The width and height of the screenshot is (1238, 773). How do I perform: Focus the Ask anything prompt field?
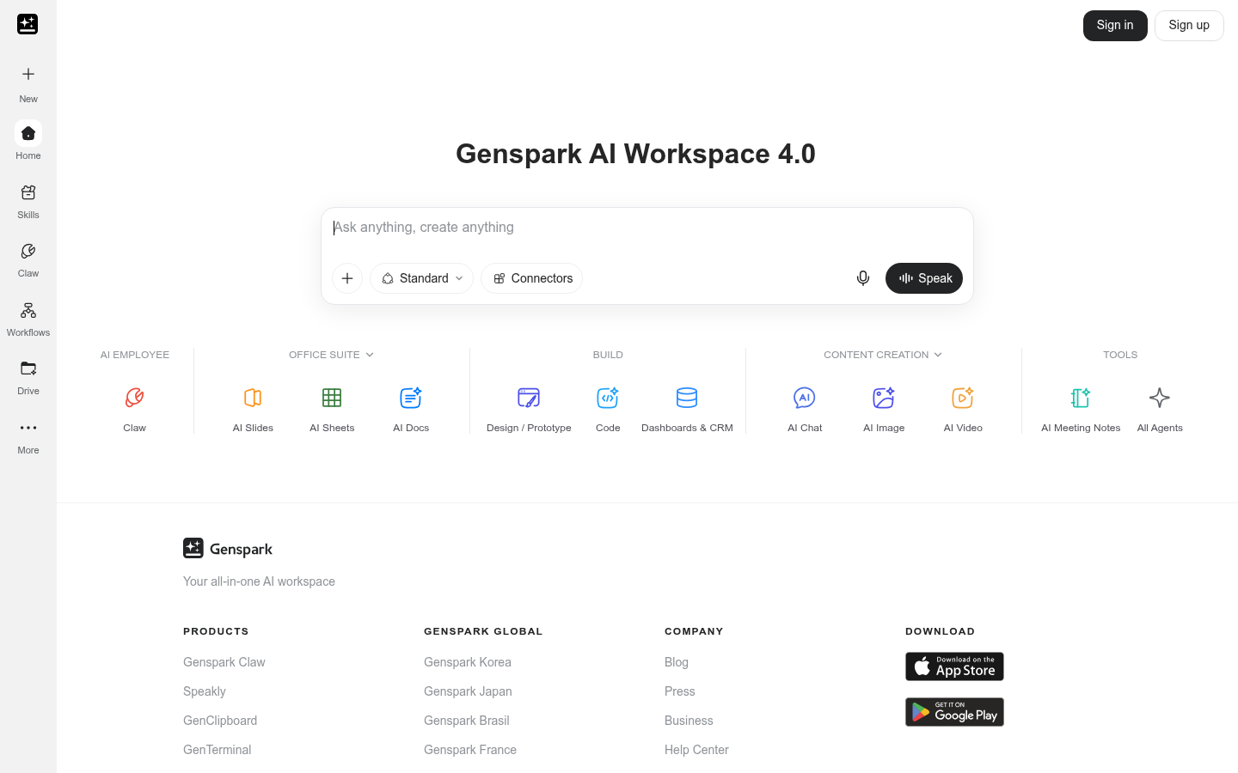point(647,228)
